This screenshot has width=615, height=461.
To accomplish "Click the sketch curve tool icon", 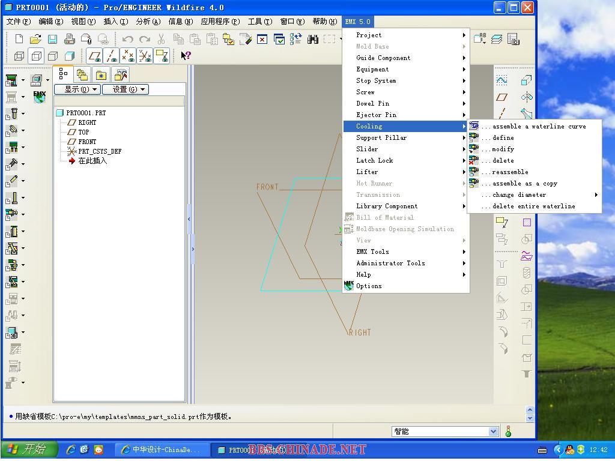I will [501, 80].
